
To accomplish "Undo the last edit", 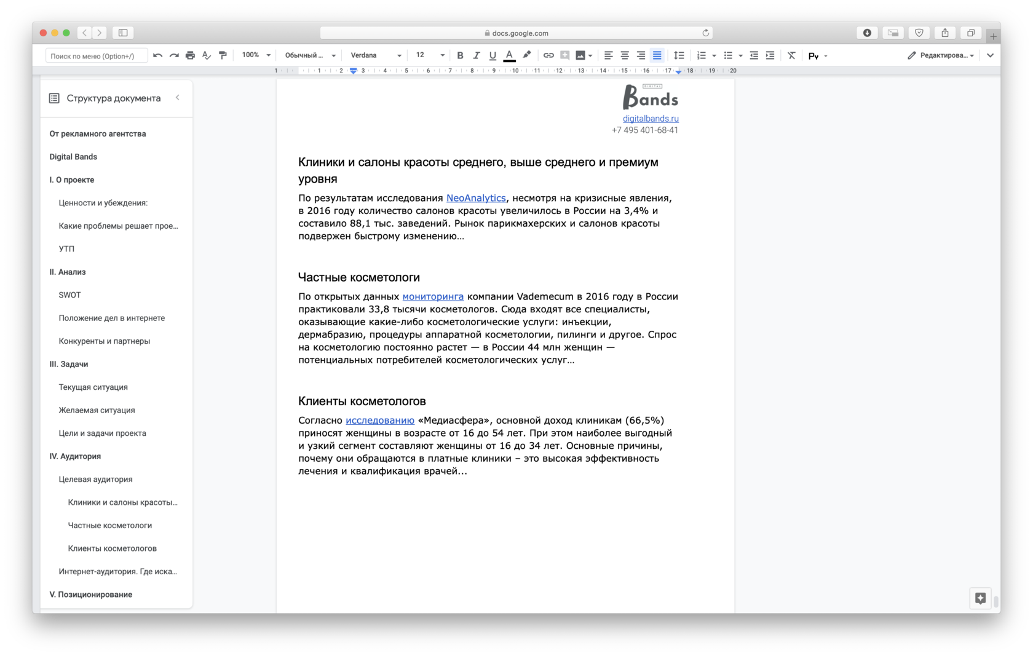I will pyautogui.click(x=158, y=55).
